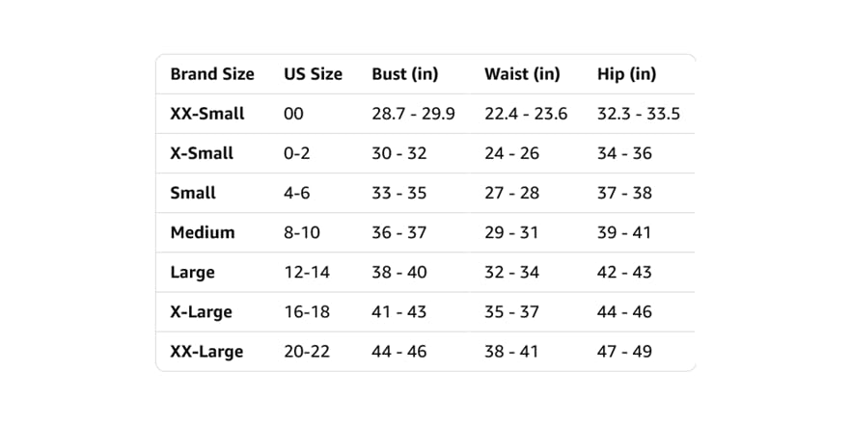Select the XX-Small brand size row label
Image resolution: width=851 pixels, height=425 pixels.
pos(207,114)
